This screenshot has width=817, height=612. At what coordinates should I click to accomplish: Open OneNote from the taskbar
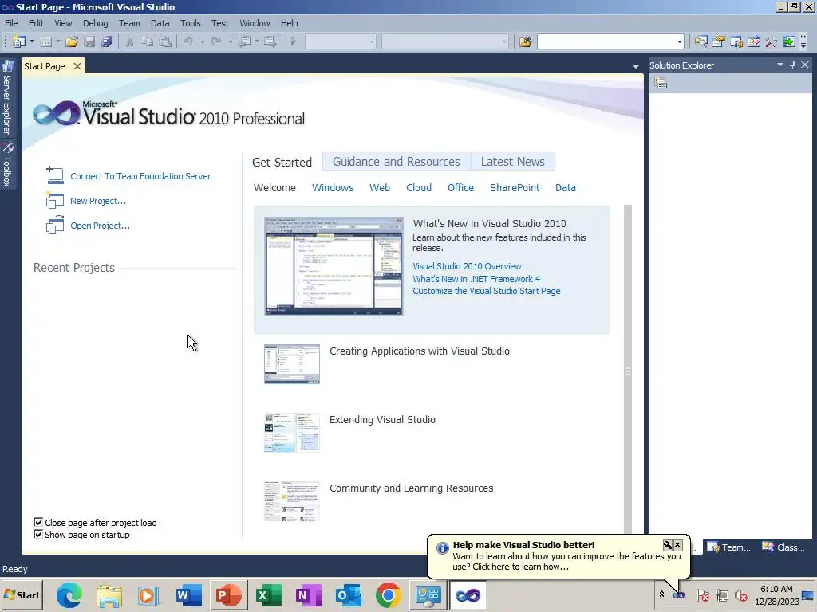(308, 595)
